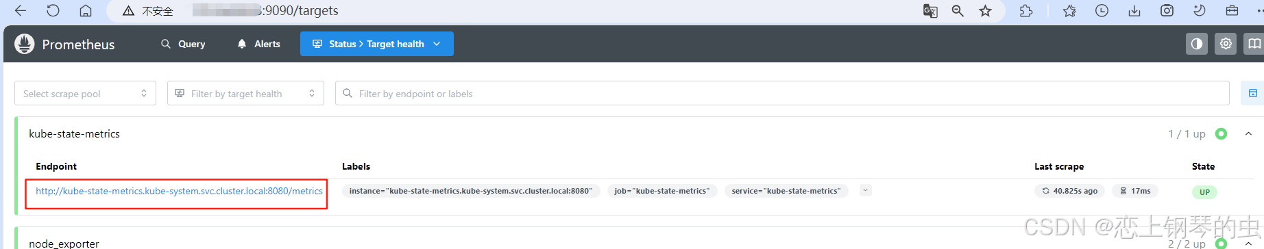Go back using the browser back arrow
This screenshot has width=1264, height=249.
click(21, 11)
